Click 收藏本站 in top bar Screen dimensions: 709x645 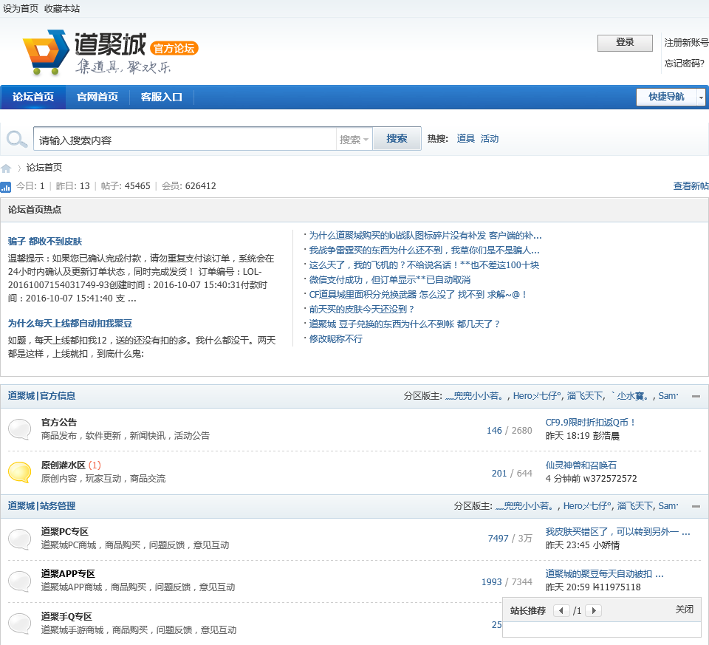(x=62, y=9)
